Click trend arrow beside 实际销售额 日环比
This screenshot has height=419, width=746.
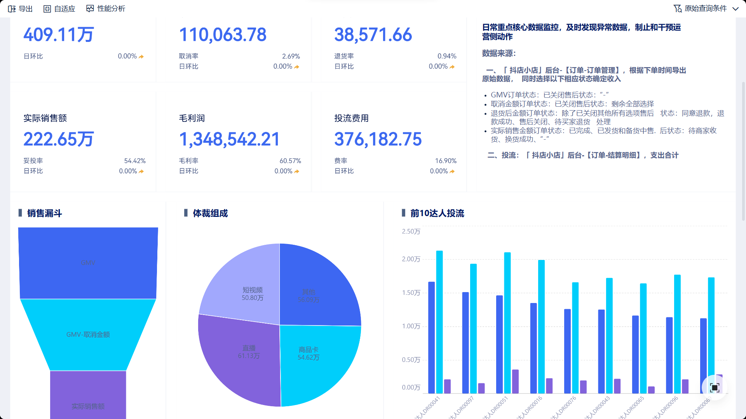141,171
